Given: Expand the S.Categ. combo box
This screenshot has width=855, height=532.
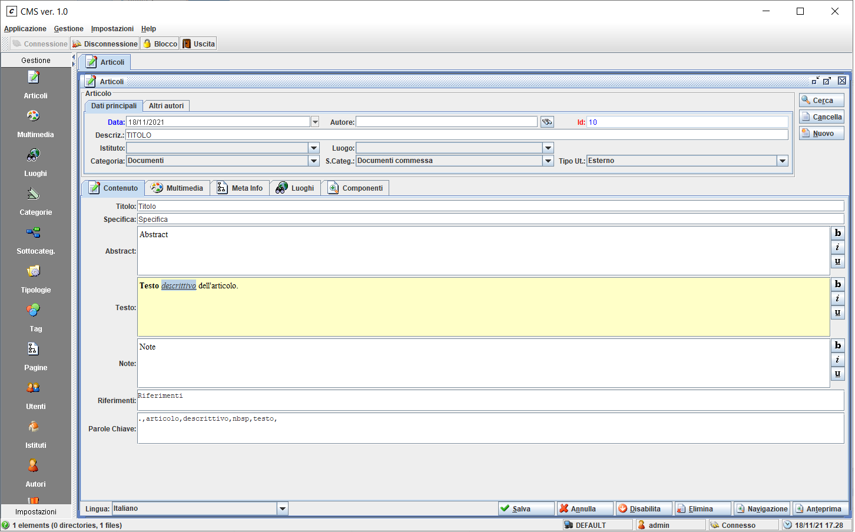Looking at the screenshot, I should coord(548,161).
